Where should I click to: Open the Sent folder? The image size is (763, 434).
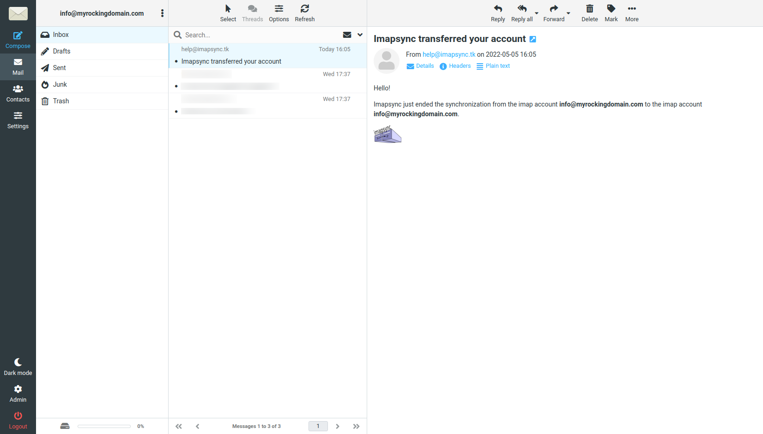102,68
